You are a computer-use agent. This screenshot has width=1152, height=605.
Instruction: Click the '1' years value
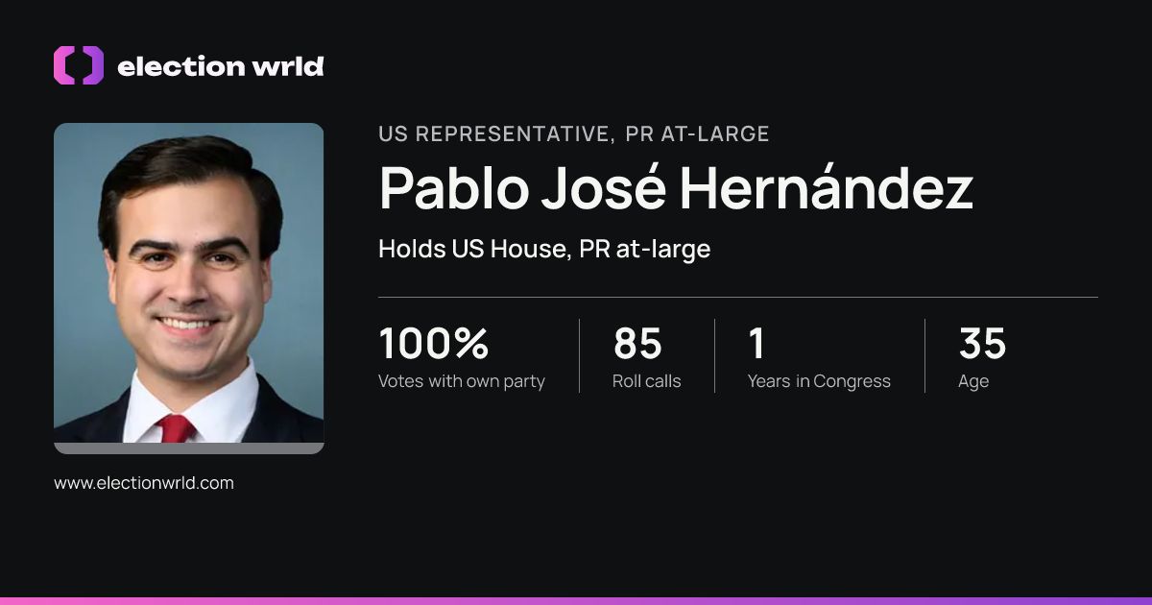(756, 344)
